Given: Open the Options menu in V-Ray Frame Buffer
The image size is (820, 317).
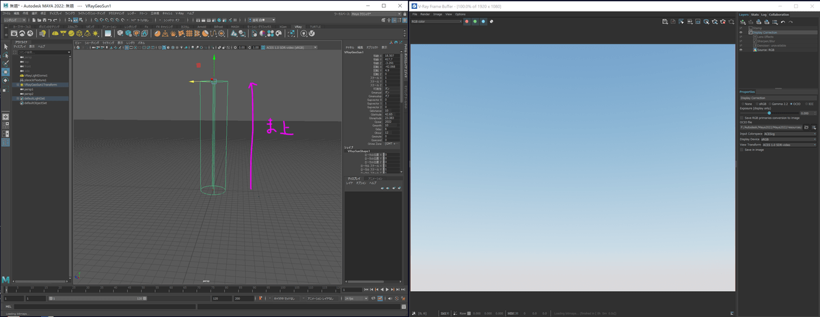Looking at the screenshot, I should [x=461, y=14].
